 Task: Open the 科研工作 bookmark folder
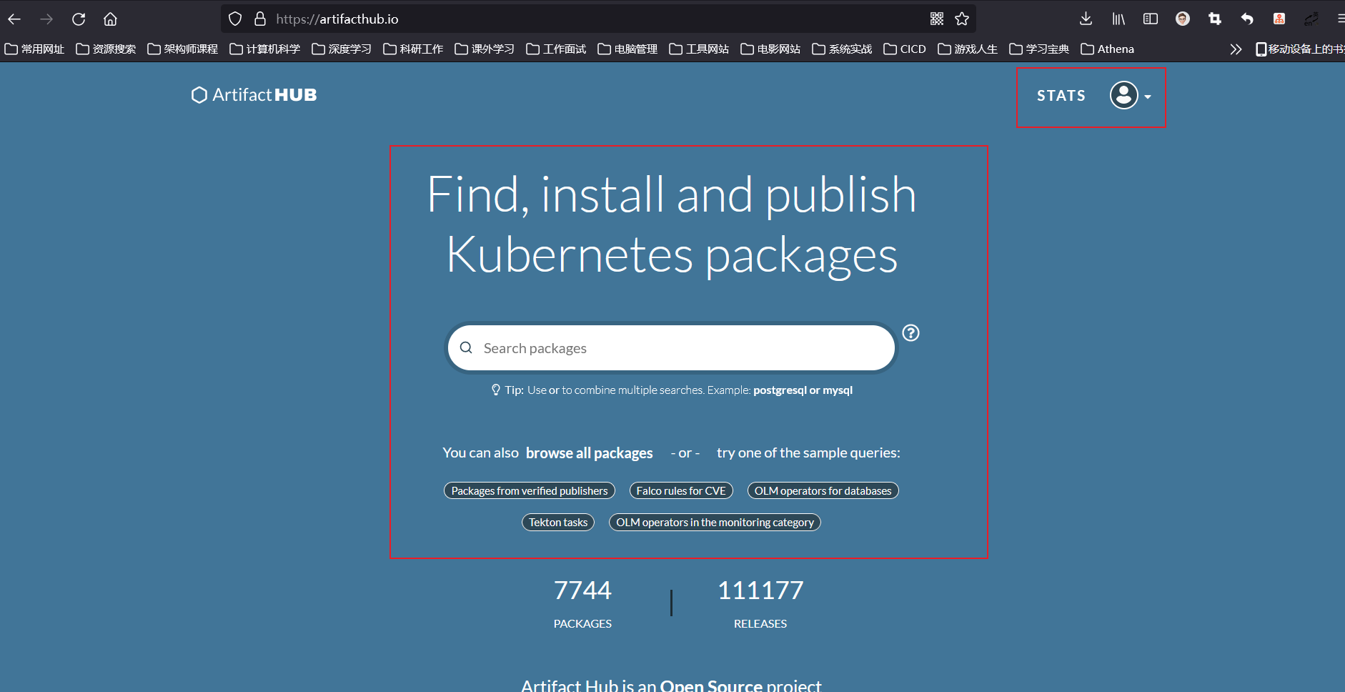pos(413,49)
